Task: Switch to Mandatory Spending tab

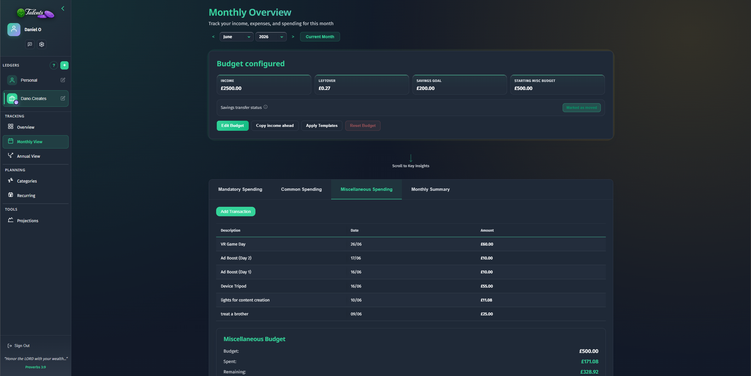Action: coord(240,189)
